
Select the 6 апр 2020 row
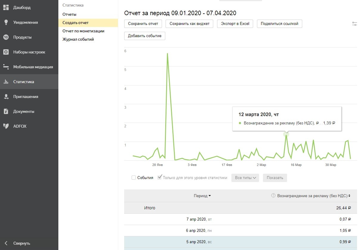(240, 230)
